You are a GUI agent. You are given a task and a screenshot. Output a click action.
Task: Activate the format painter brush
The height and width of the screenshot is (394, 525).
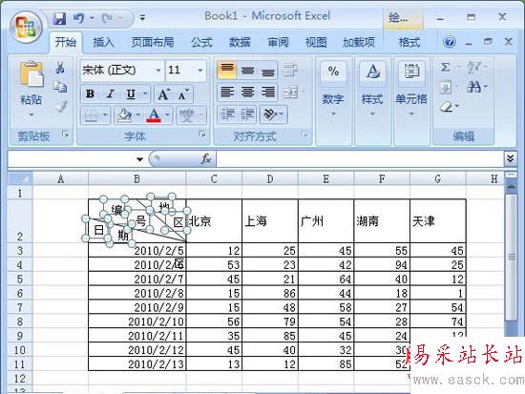click(61, 107)
